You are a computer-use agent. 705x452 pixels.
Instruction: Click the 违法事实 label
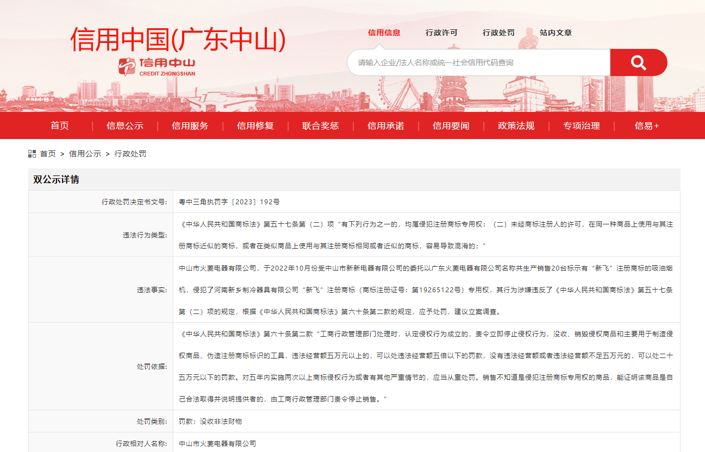click(x=152, y=290)
